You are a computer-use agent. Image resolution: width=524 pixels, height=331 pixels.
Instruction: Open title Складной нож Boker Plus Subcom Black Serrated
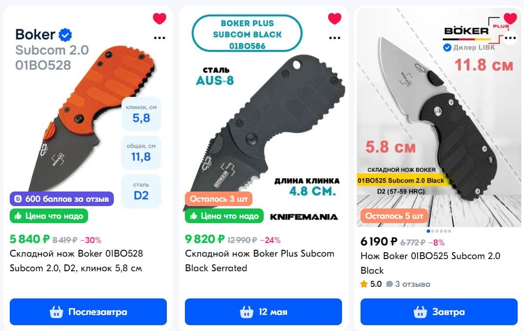click(259, 261)
